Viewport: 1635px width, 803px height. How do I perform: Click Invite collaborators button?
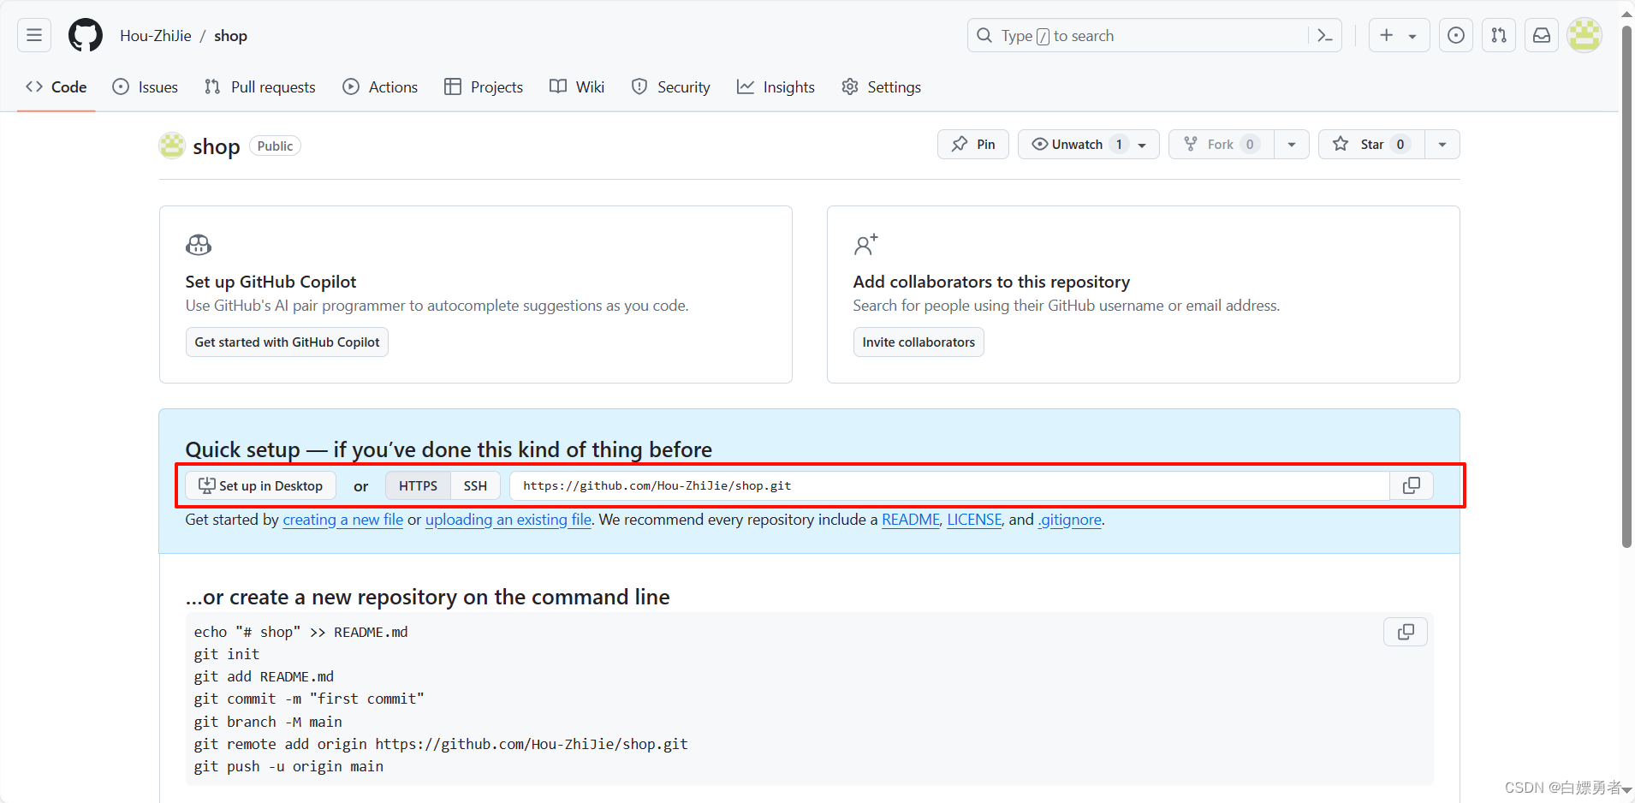point(919,342)
